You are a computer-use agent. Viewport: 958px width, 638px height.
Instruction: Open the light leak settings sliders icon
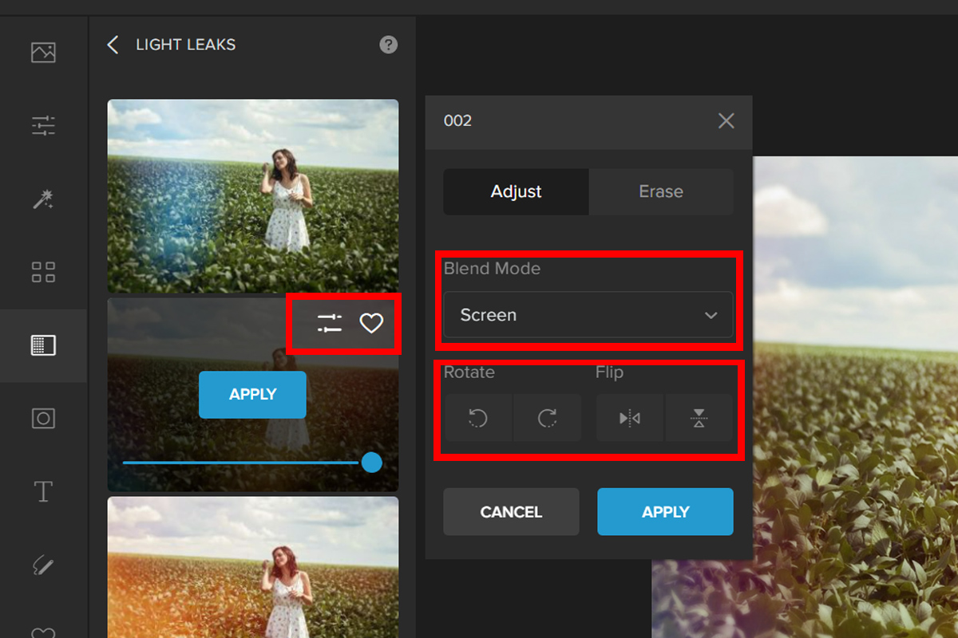coord(329,323)
